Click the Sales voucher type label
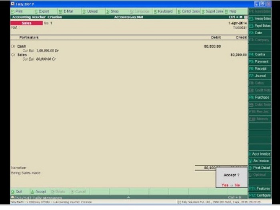 27,23
